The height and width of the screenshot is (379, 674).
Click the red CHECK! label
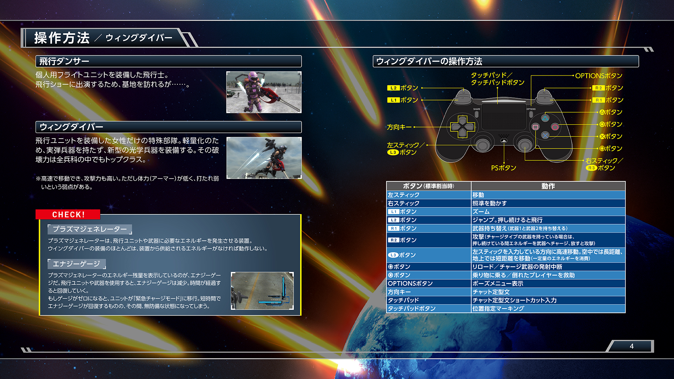[68, 214]
